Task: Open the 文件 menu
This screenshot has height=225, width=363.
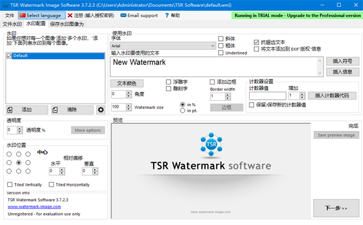Action: coord(10,15)
